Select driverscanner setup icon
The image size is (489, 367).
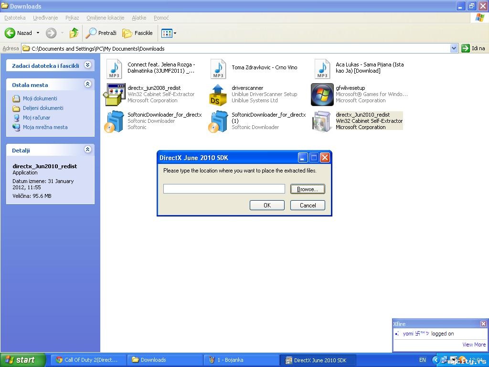click(218, 95)
